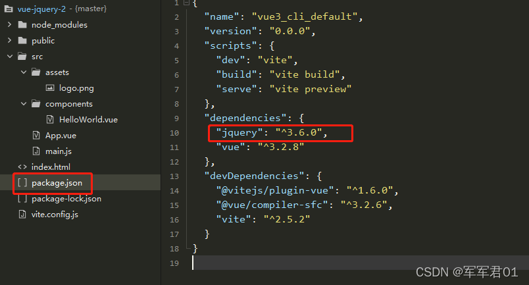Collapse the components folder chevron
Screen dimensions: 529x285
coord(24,104)
